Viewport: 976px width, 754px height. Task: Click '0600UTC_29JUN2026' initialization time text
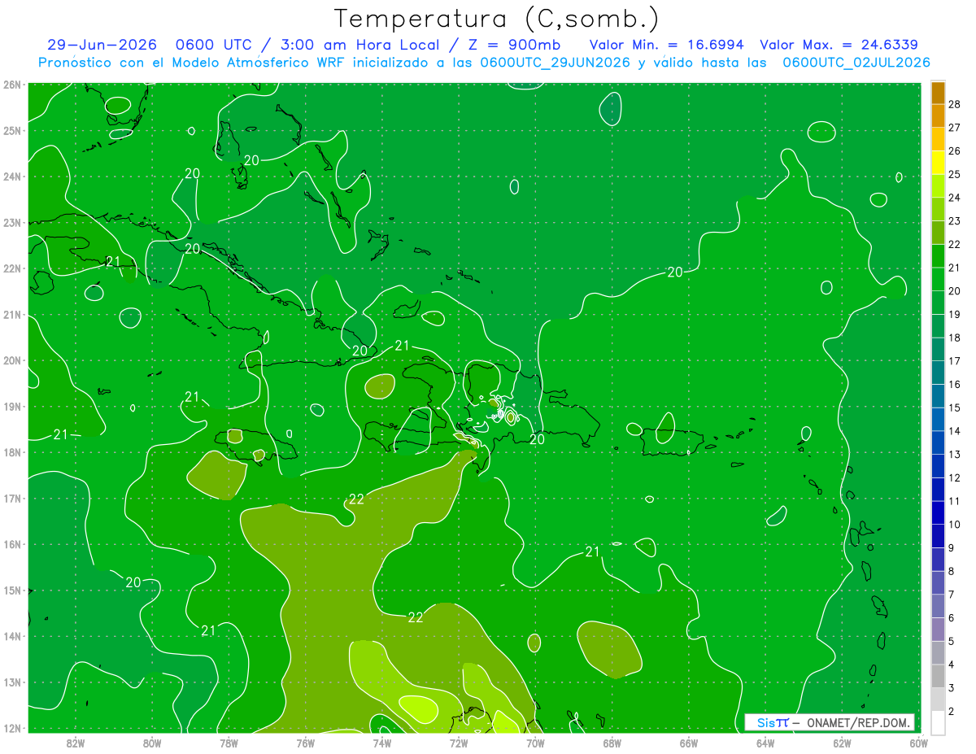point(555,63)
